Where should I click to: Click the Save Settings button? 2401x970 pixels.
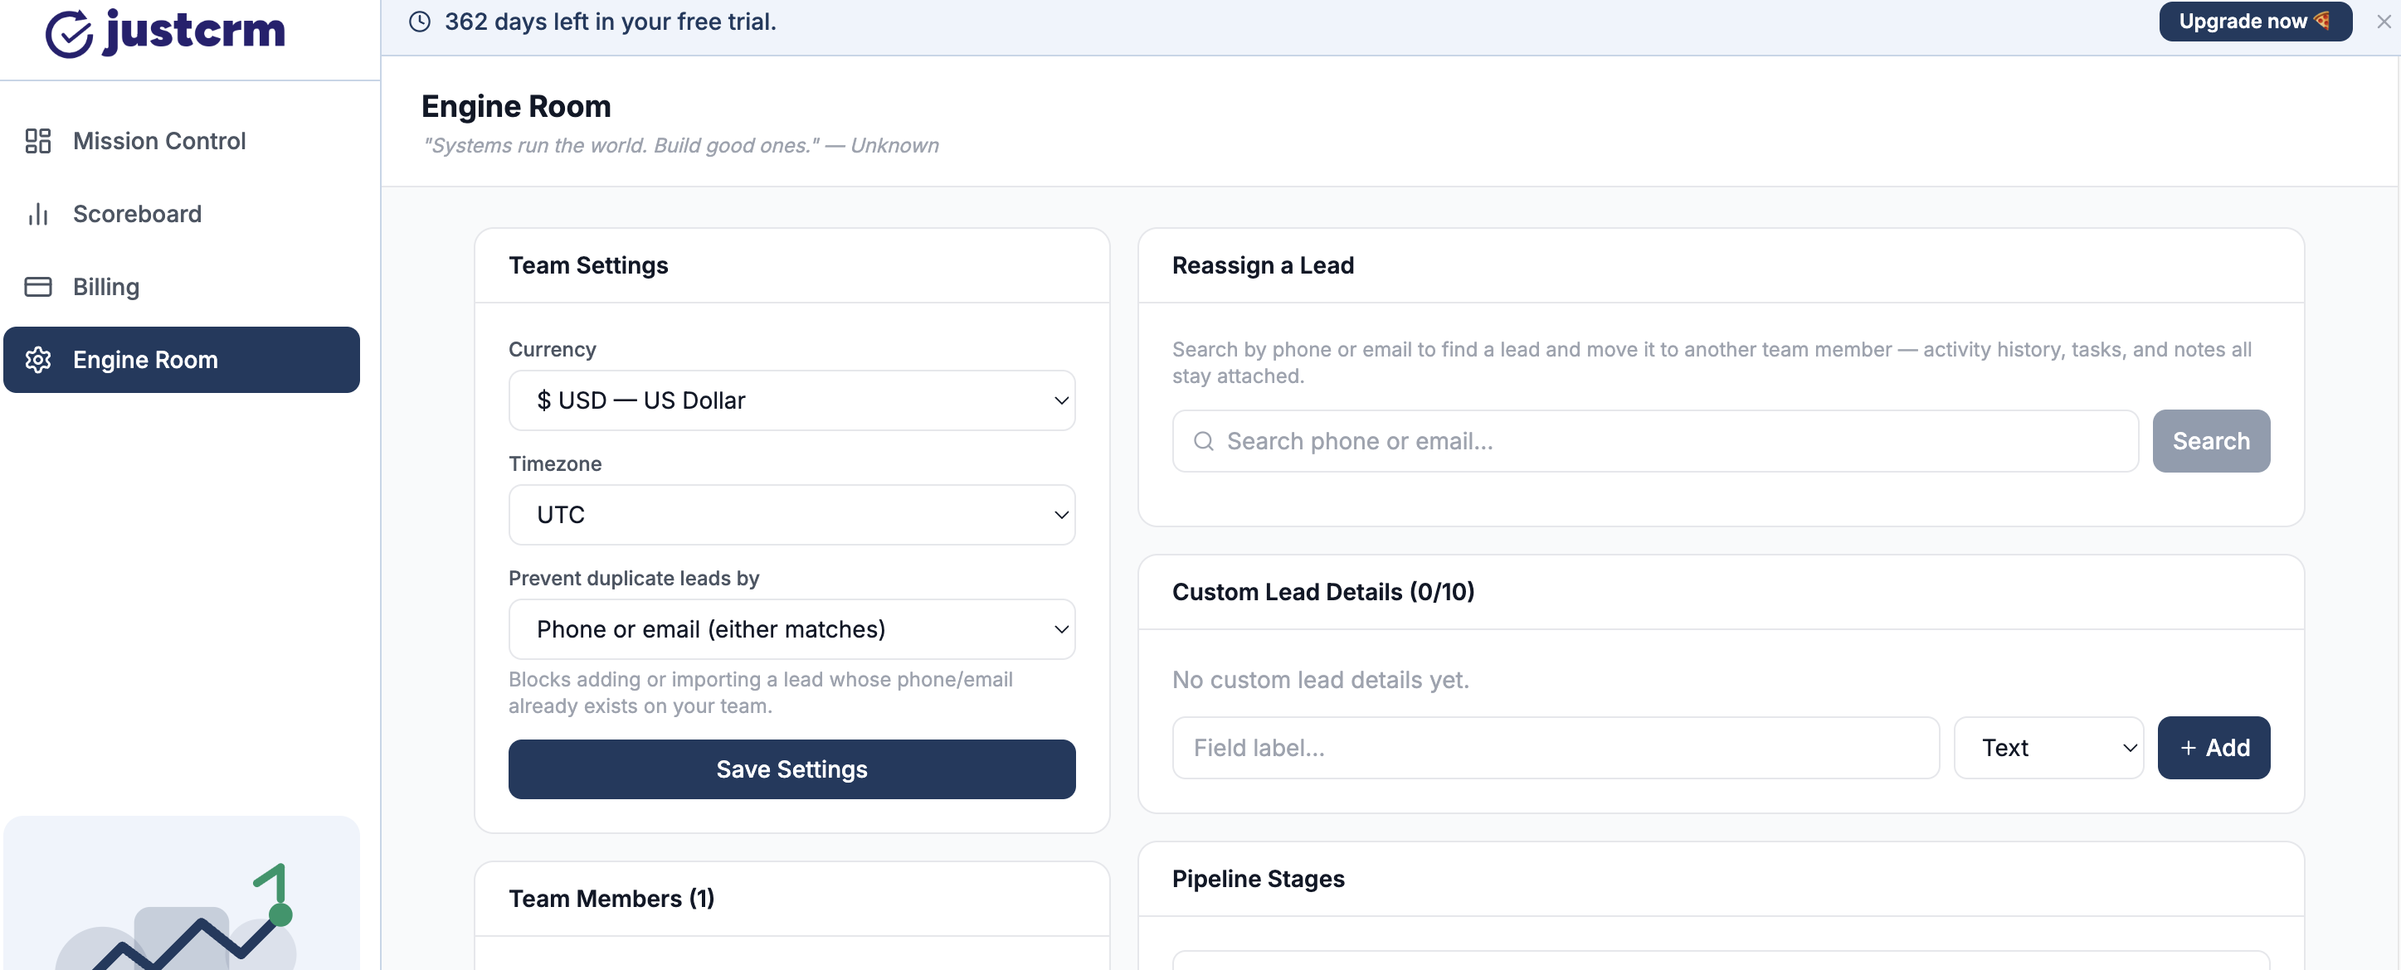point(791,769)
